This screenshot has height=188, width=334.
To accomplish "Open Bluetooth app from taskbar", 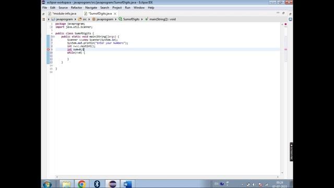I will coord(97,184).
